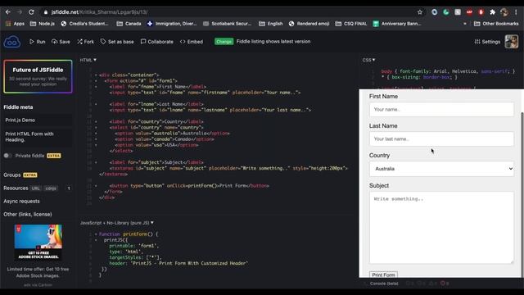Image resolution: width=524 pixels, height=295 pixels.
Task: Open the CSQ FINAL bookmark folder
Action: click(x=351, y=24)
